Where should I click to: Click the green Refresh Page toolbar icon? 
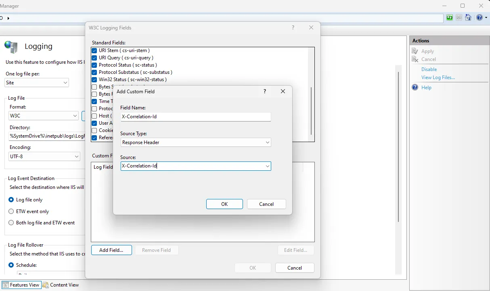pos(450,18)
